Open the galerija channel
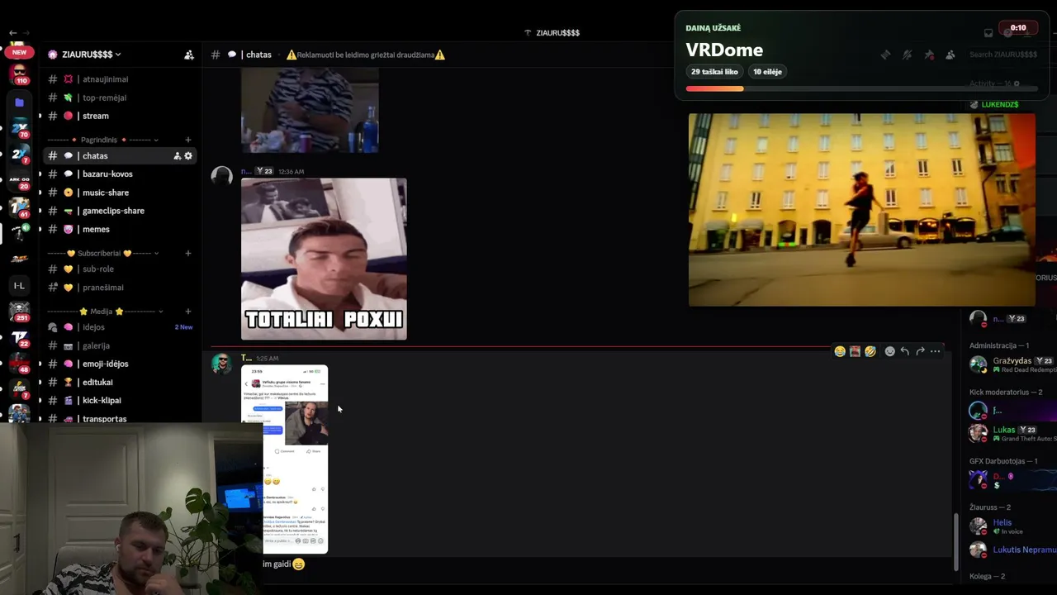The height and width of the screenshot is (595, 1057). coord(96,345)
